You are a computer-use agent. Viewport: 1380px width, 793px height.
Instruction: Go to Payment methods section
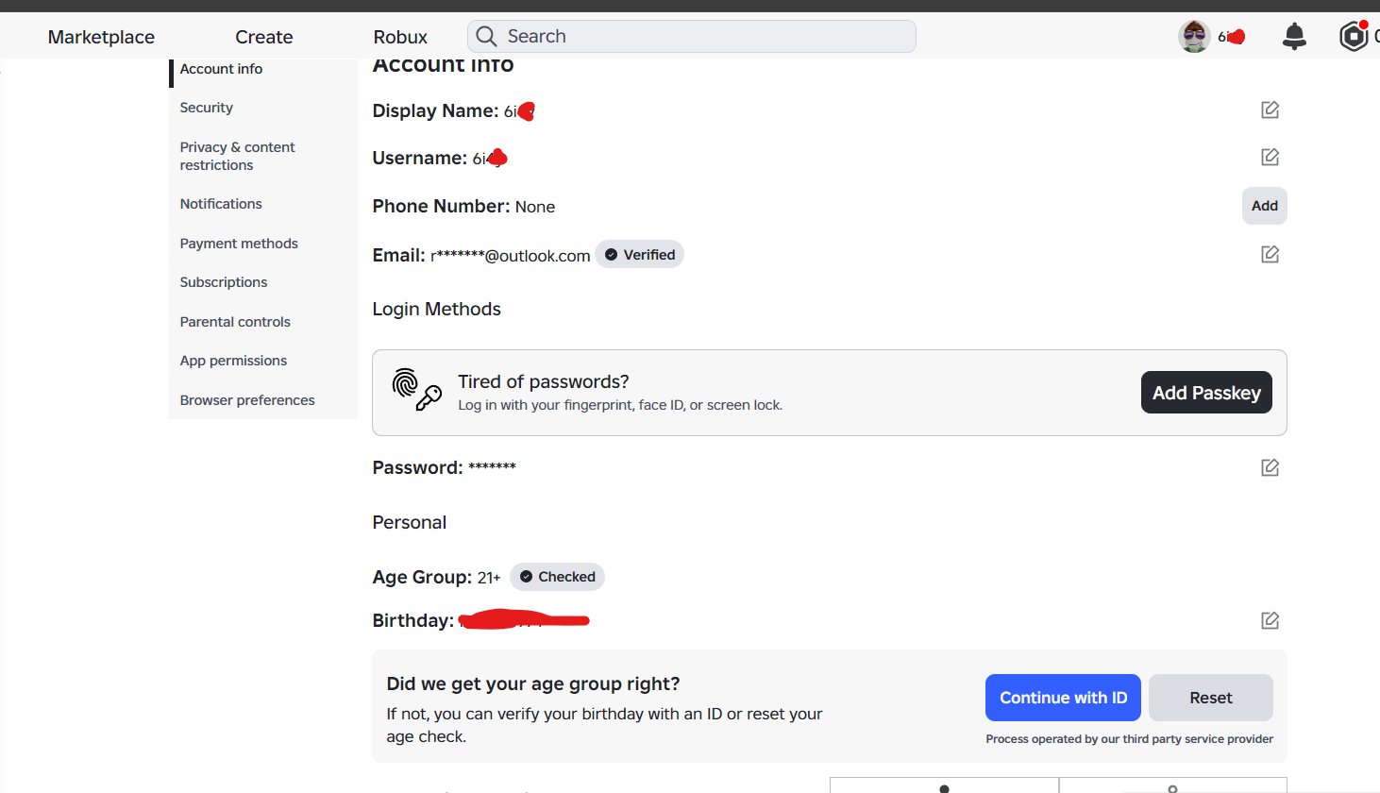239,244
